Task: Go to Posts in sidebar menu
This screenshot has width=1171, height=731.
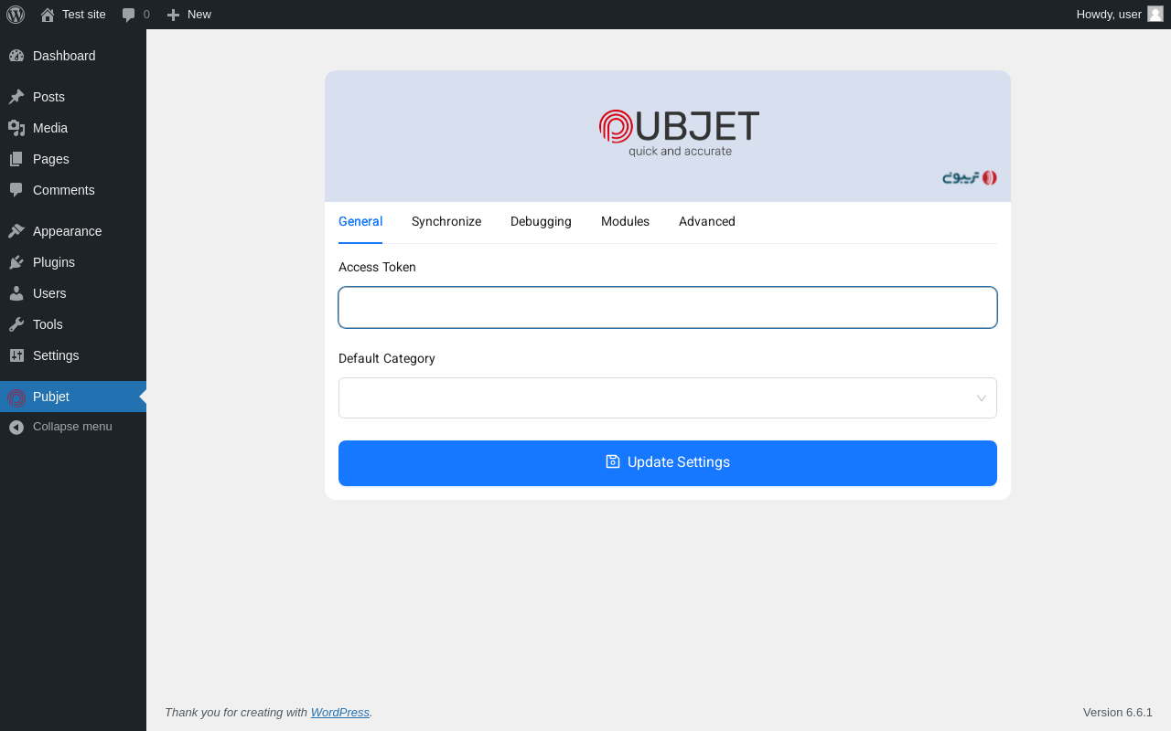Action: (73, 97)
